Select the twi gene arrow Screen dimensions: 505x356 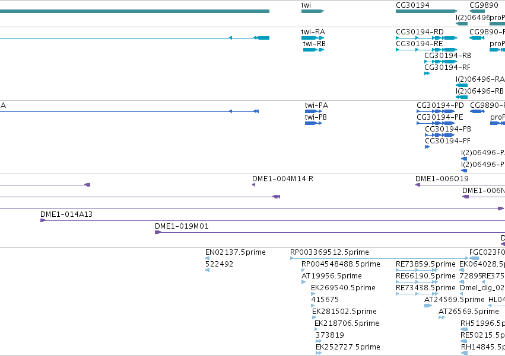point(312,11)
